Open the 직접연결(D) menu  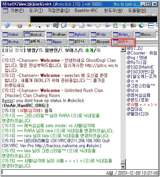coord(59,11)
